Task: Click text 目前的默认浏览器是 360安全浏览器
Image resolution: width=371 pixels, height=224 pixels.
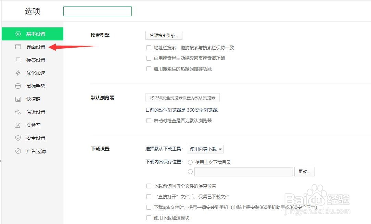Action: point(182,110)
